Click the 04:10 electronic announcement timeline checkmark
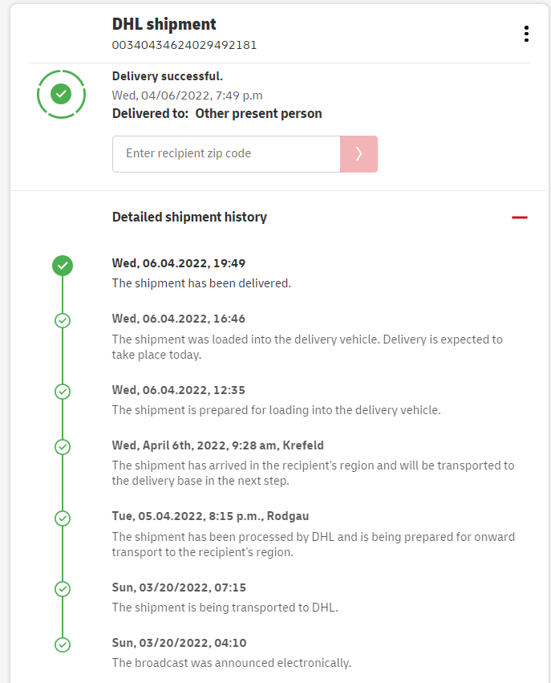The image size is (551, 683). coord(63,644)
